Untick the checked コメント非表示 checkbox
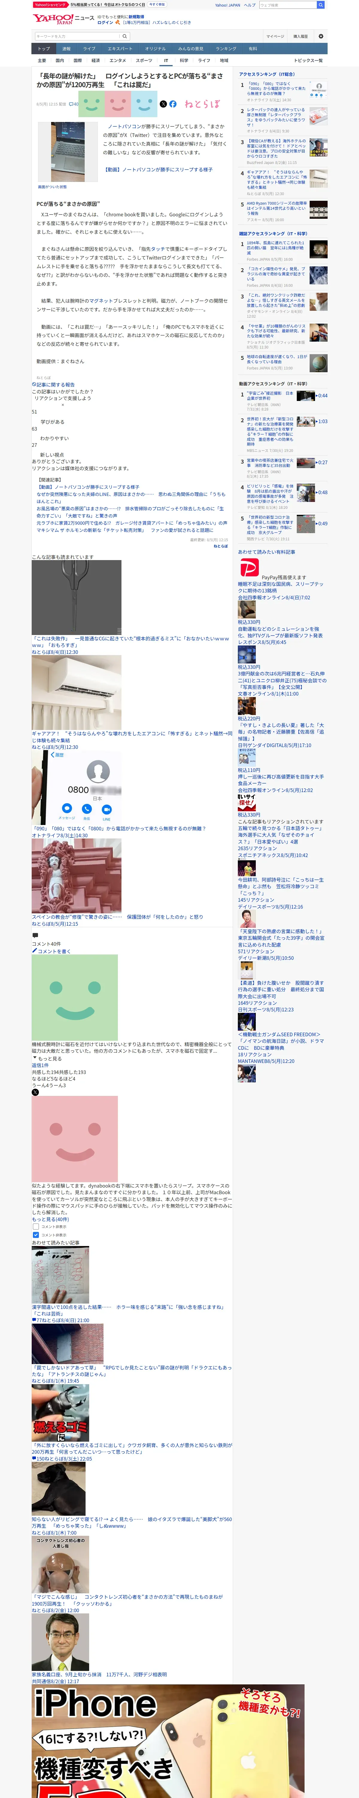359x1798 pixels. 36,1235
